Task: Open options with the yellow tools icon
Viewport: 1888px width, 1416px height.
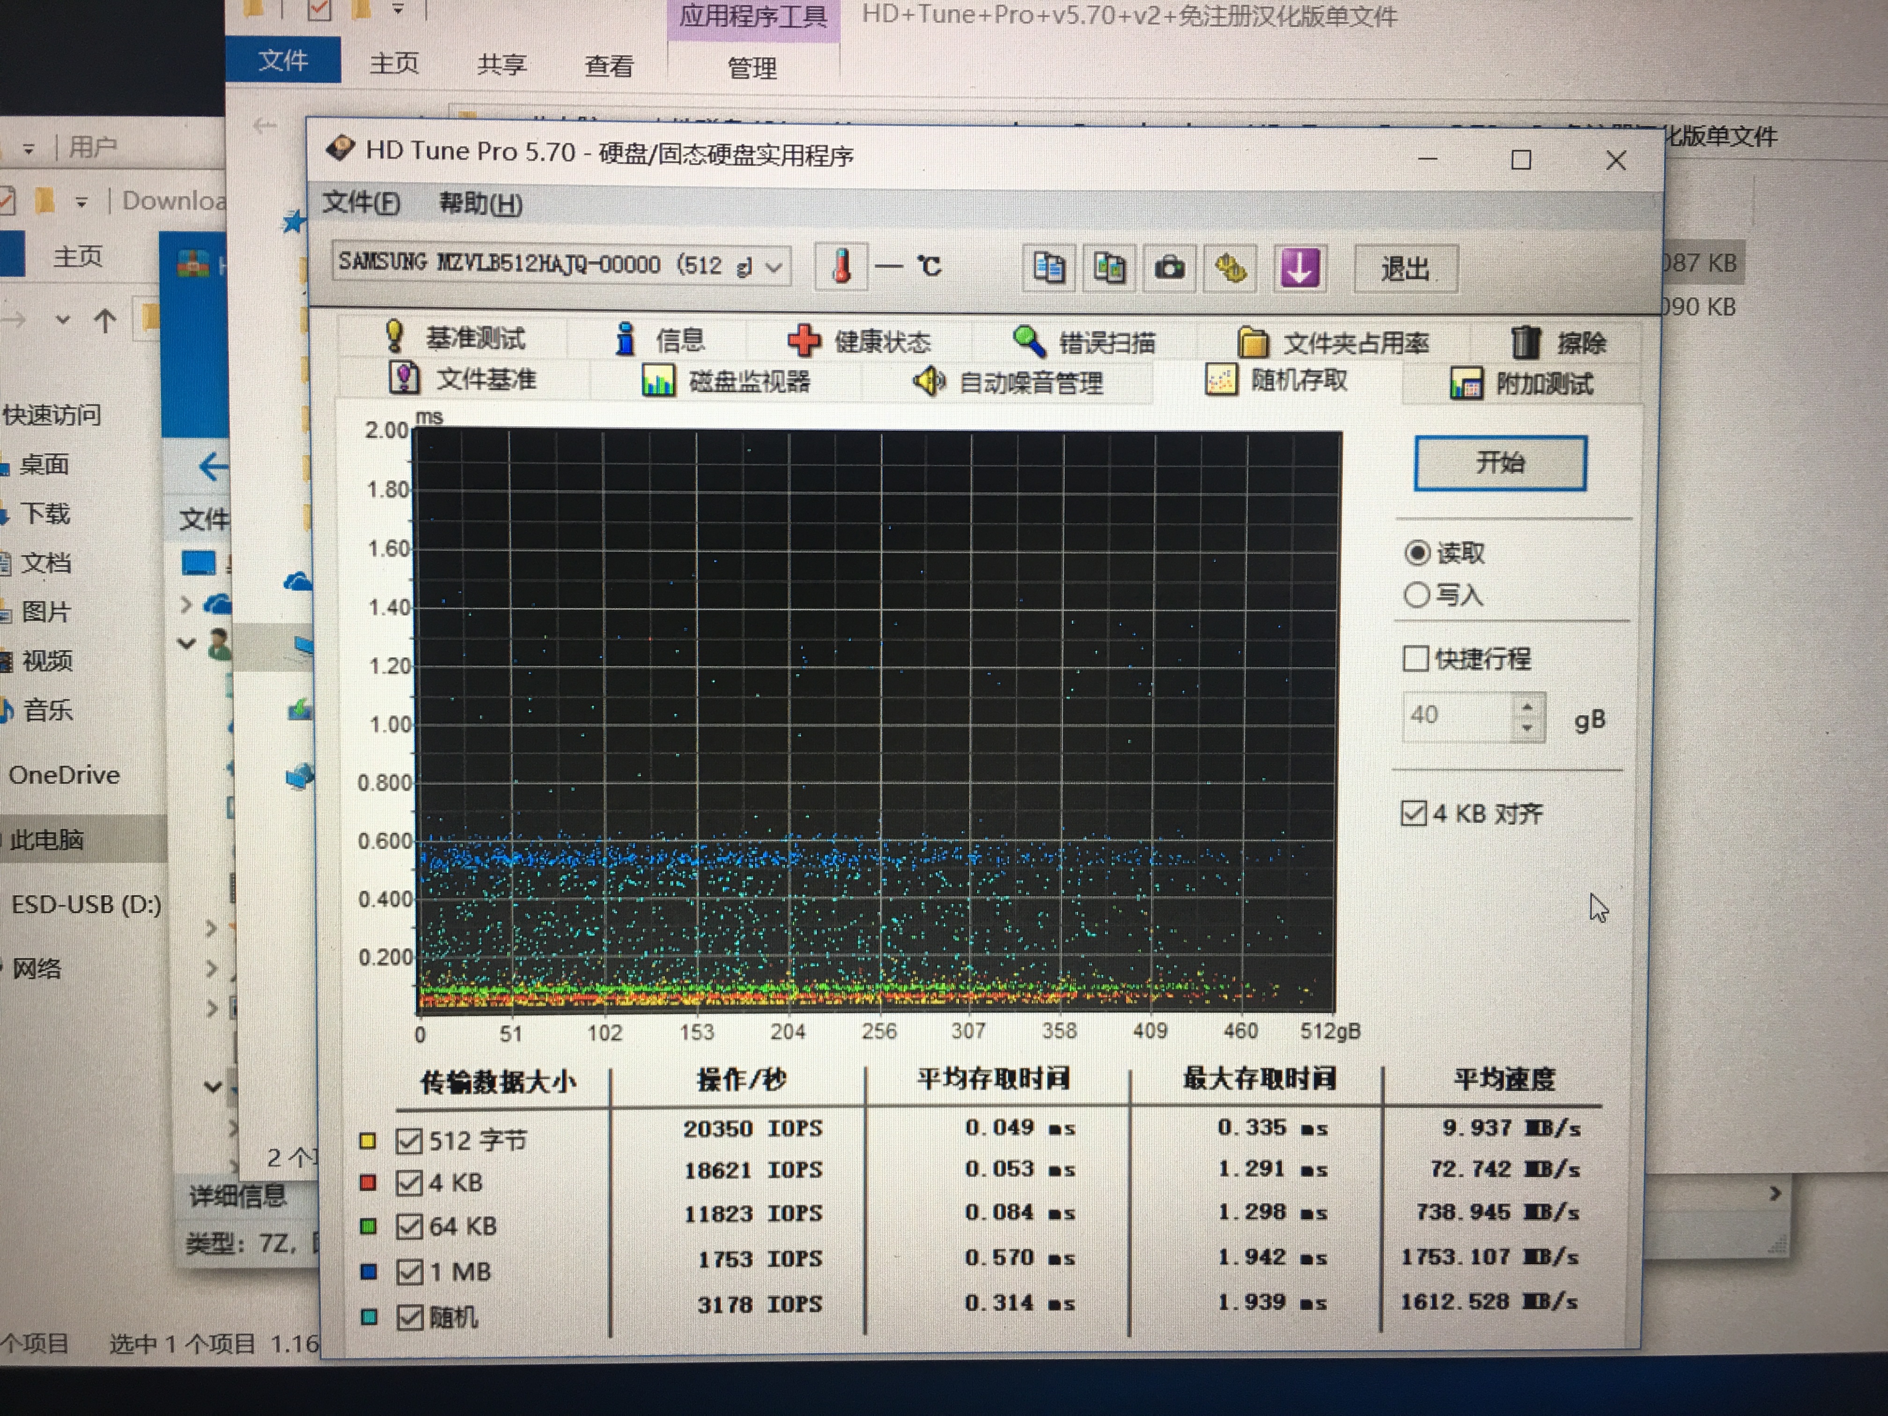Action: [x=1230, y=269]
